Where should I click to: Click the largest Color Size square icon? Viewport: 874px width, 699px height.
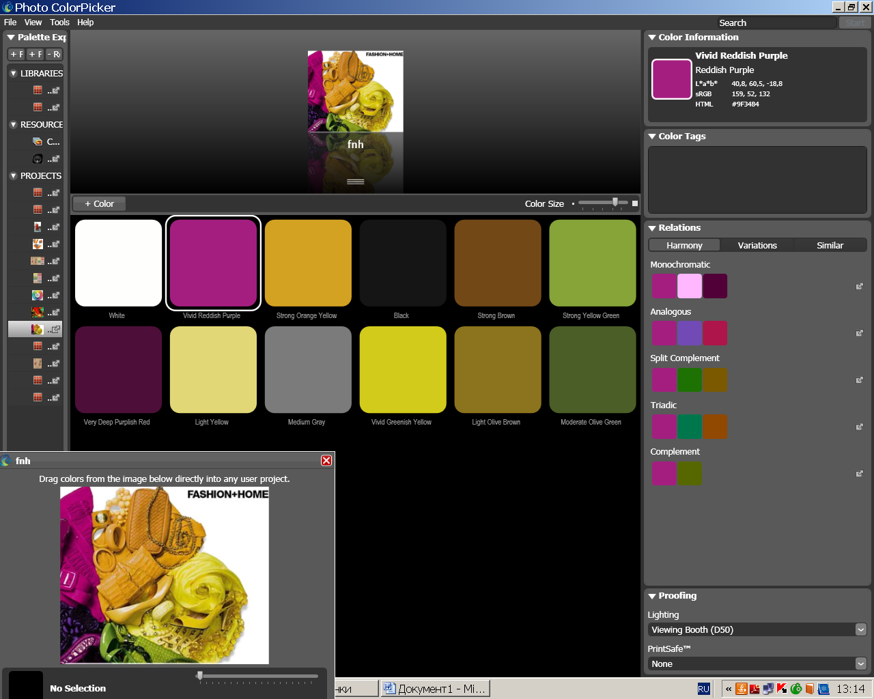[x=635, y=203]
